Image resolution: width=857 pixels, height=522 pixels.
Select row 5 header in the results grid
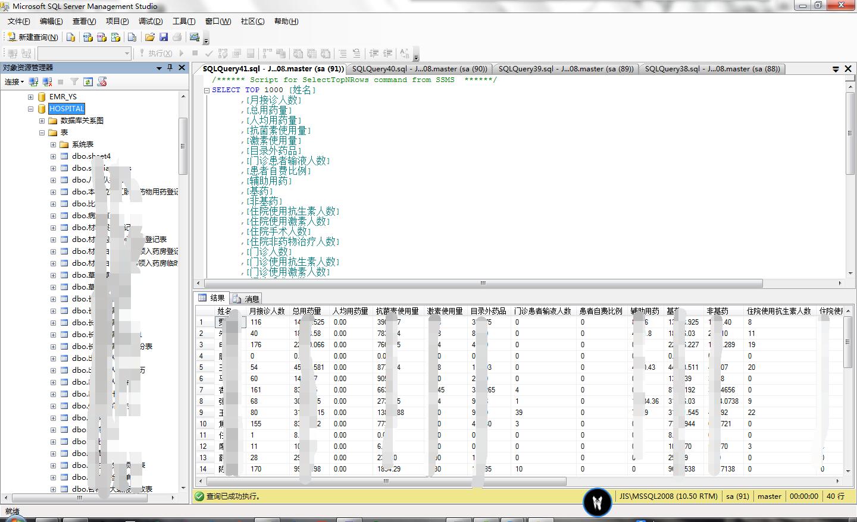tap(205, 367)
